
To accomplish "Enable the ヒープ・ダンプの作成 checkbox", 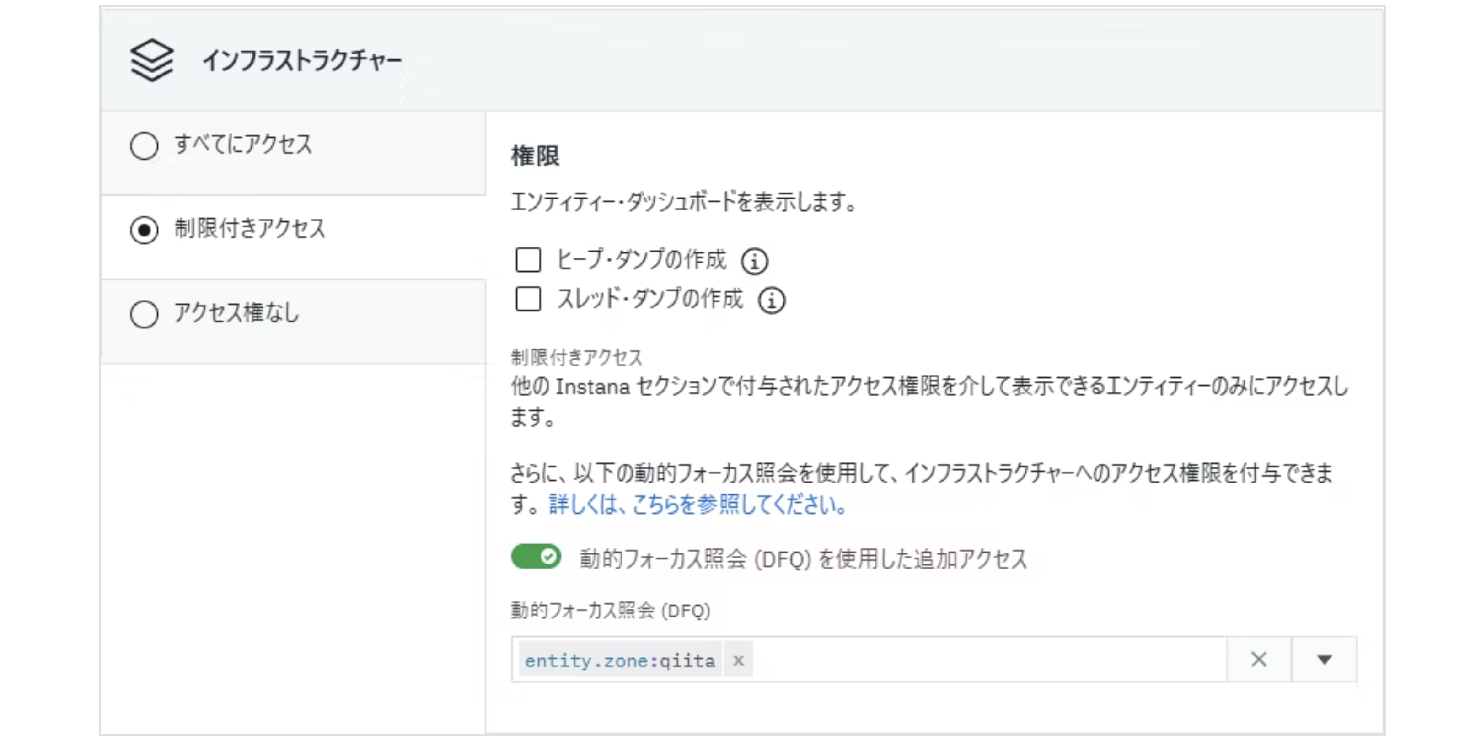I will pos(528,260).
